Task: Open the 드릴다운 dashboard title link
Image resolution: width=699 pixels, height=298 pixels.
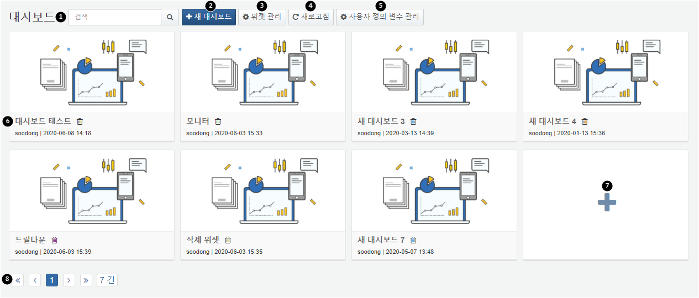Action: tap(30, 240)
